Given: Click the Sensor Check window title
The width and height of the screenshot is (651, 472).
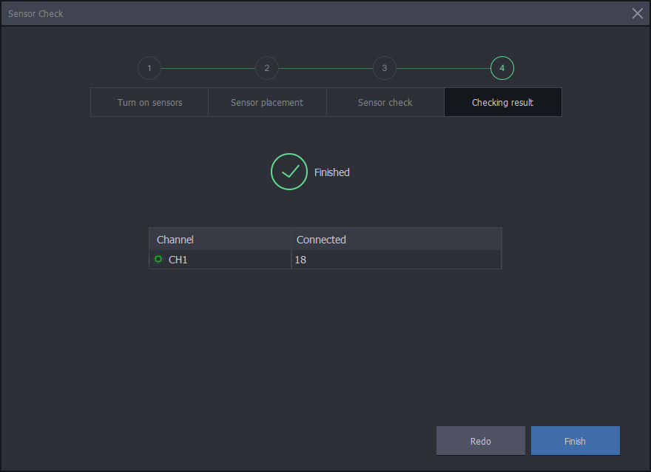Looking at the screenshot, I should [36, 14].
